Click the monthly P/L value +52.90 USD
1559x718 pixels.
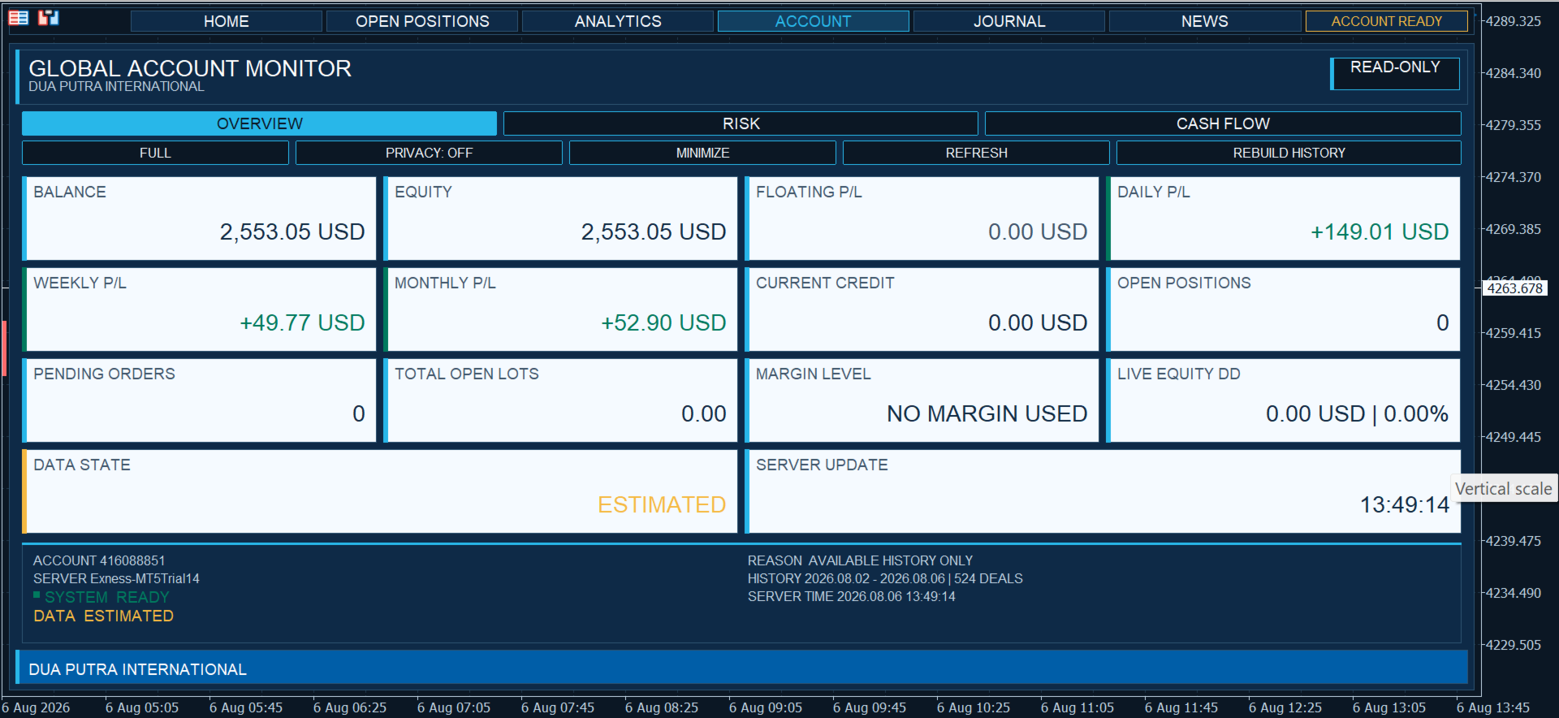coord(663,323)
